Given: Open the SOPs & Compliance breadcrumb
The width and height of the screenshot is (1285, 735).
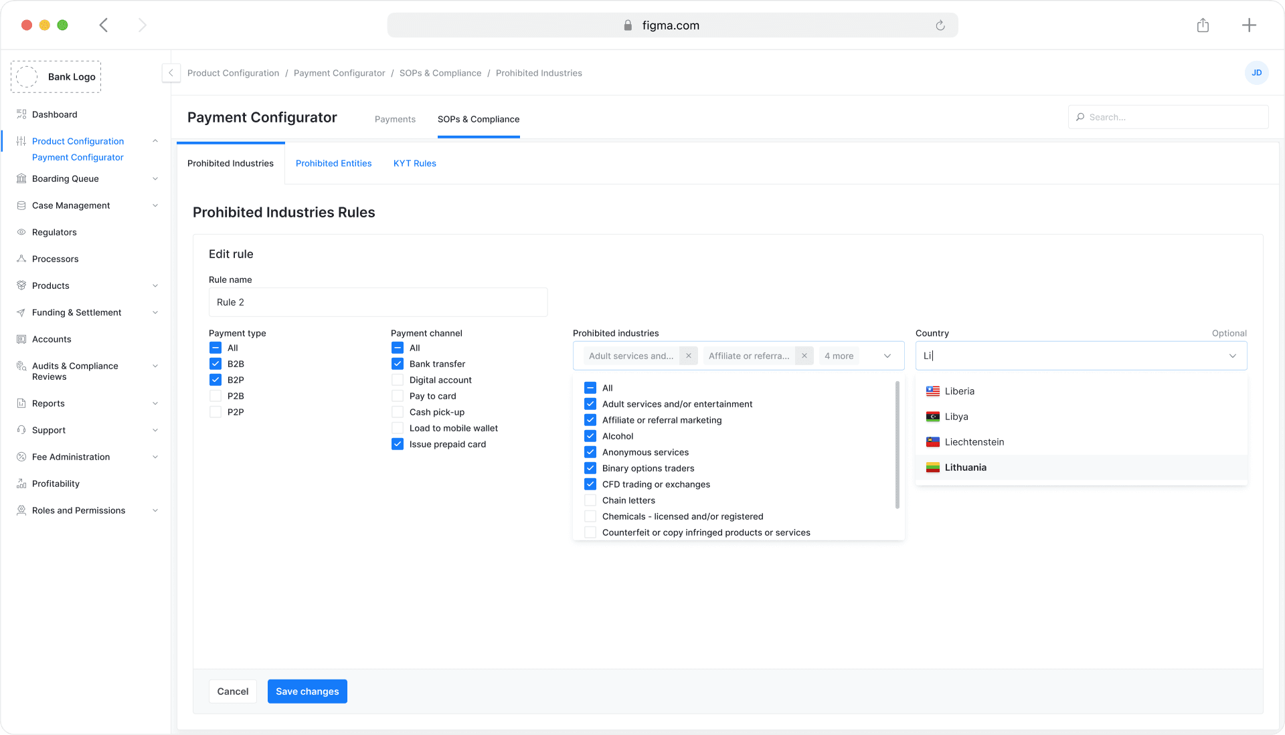Looking at the screenshot, I should point(440,73).
